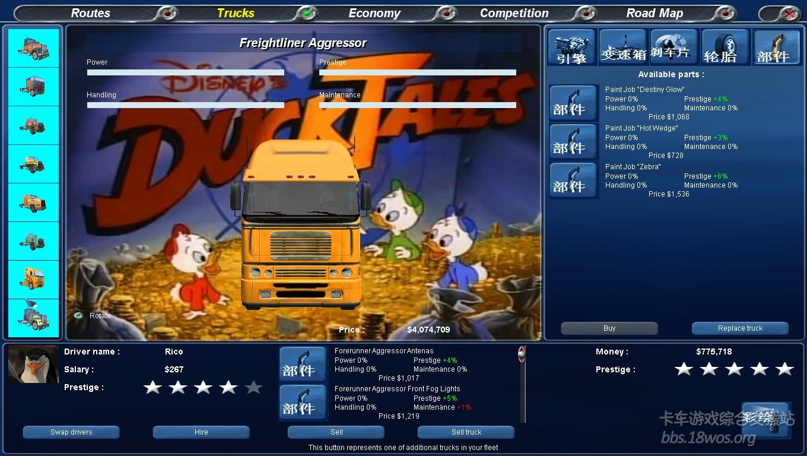Click the installed parts list scrollbar knob

(x=522, y=354)
